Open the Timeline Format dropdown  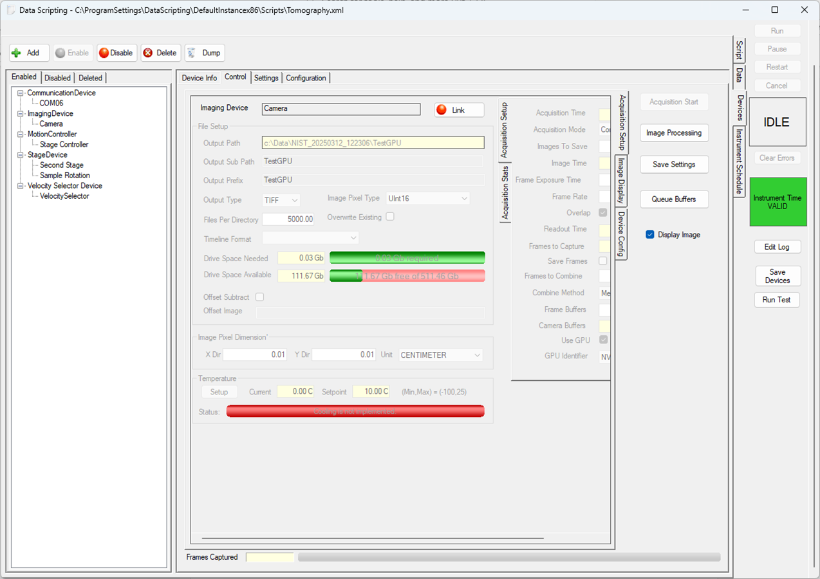click(x=310, y=238)
